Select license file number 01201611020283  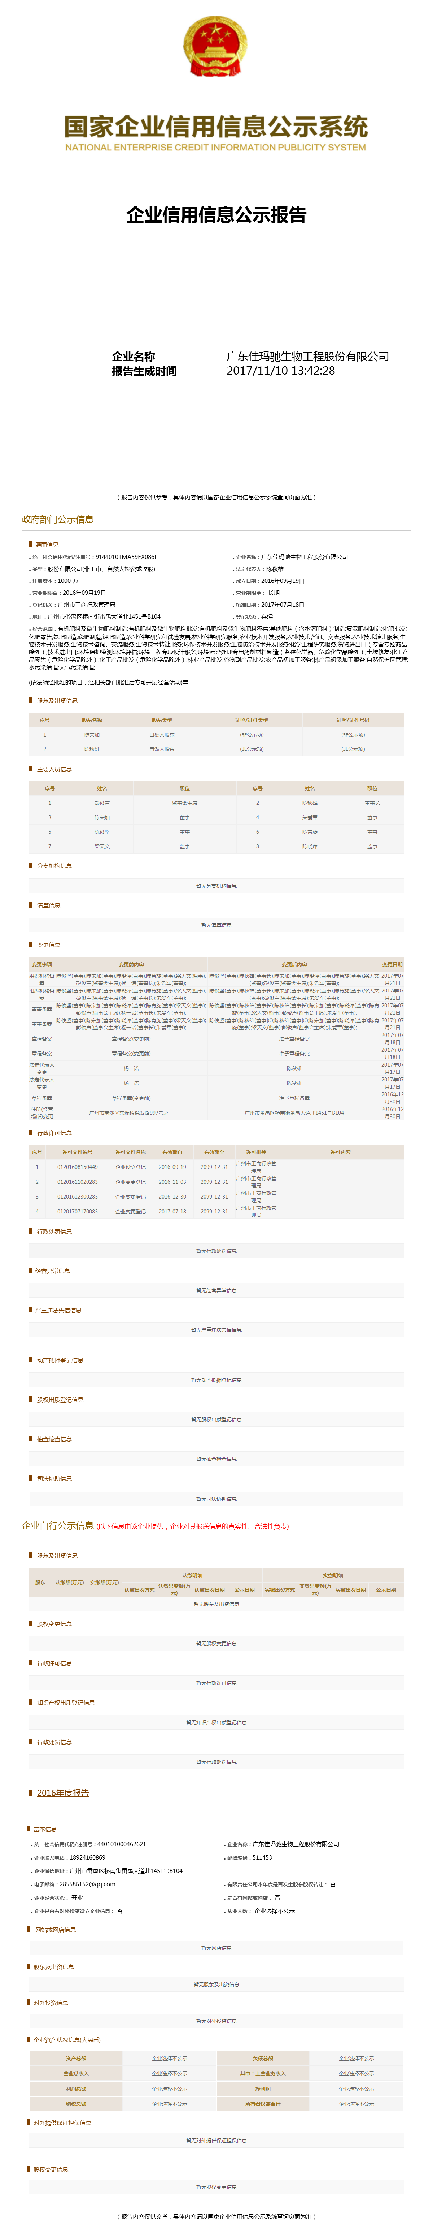[x=78, y=1182]
